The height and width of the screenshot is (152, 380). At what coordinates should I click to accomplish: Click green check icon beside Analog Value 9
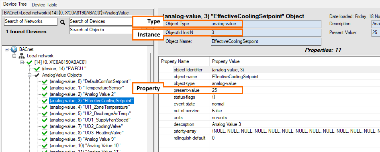(45, 140)
